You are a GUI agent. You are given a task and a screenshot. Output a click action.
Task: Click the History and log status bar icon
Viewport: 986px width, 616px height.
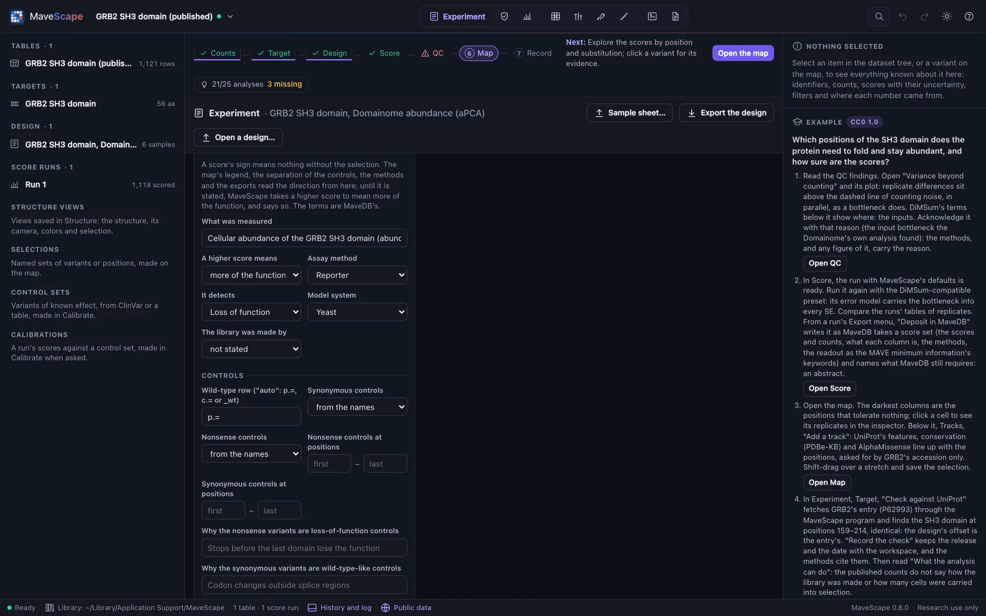(x=312, y=608)
